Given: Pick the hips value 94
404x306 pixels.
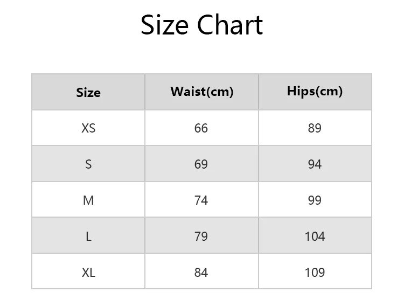Looking at the screenshot, I should pos(315,164).
